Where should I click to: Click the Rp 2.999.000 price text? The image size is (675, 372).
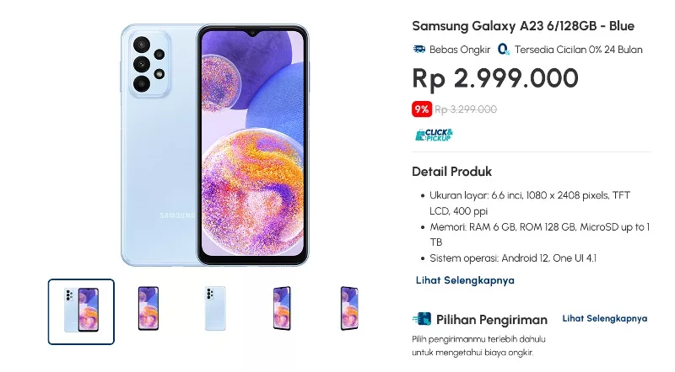pos(495,78)
